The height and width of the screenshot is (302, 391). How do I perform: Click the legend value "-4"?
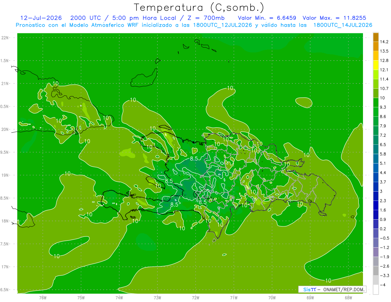[383, 285]
